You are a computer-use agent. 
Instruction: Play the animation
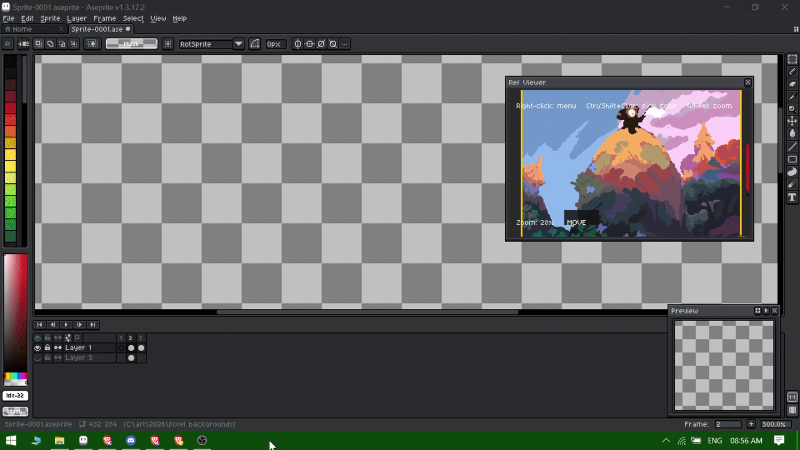coord(66,324)
